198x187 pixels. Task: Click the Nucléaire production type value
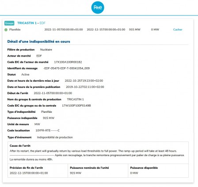coord(46,50)
